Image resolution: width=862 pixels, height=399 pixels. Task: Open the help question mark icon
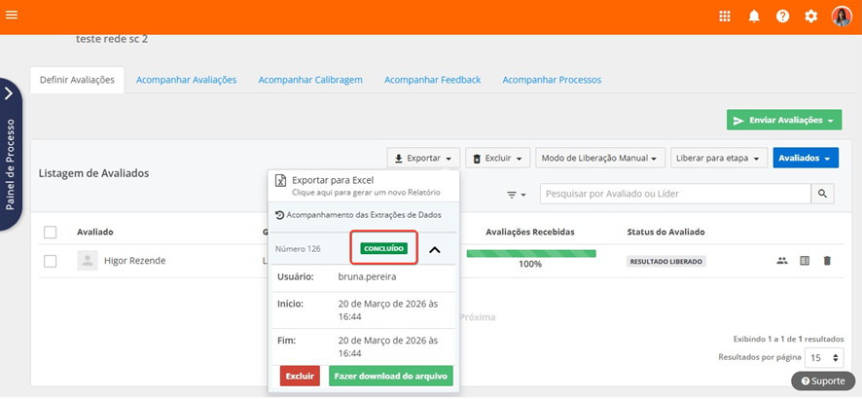pyautogui.click(x=782, y=17)
